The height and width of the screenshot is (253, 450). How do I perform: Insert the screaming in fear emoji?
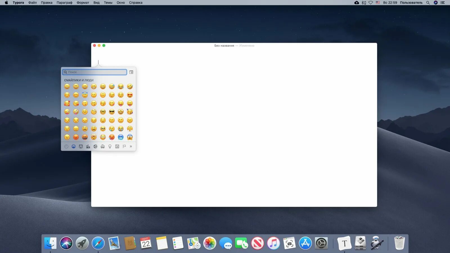tap(130, 137)
